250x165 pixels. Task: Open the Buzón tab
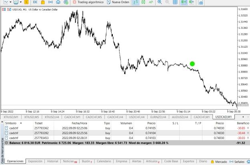(x=87, y=161)
